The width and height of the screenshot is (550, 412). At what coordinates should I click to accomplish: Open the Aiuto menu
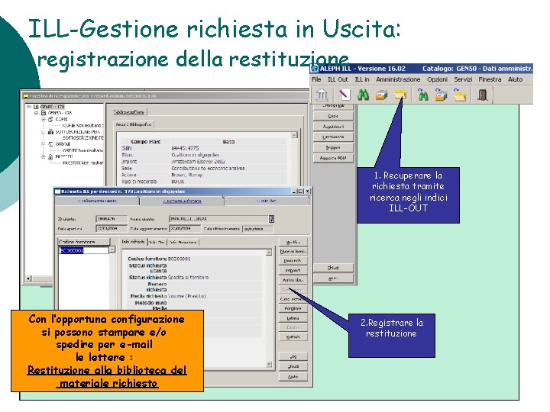[516, 79]
